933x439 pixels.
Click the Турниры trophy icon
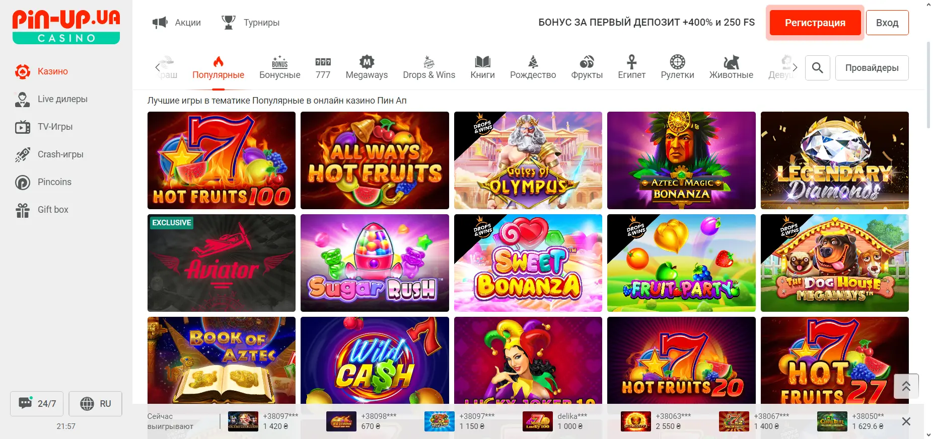pos(229,22)
